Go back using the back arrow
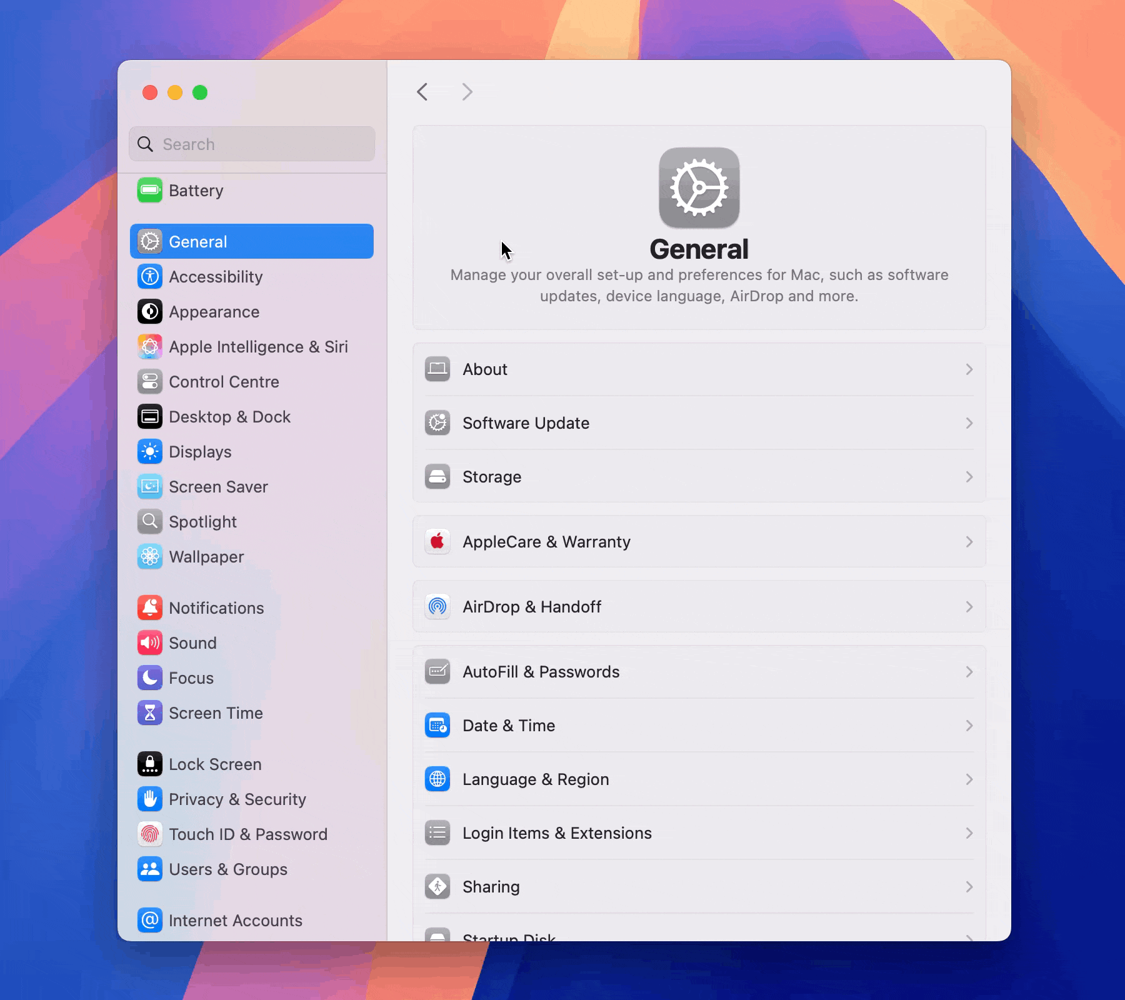Image resolution: width=1125 pixels, height=1000 pixels. [x=422, y=92]
